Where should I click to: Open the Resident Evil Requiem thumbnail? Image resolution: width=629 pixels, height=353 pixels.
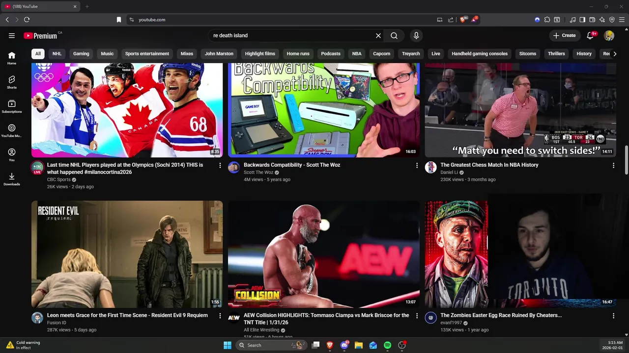point(127,254)
